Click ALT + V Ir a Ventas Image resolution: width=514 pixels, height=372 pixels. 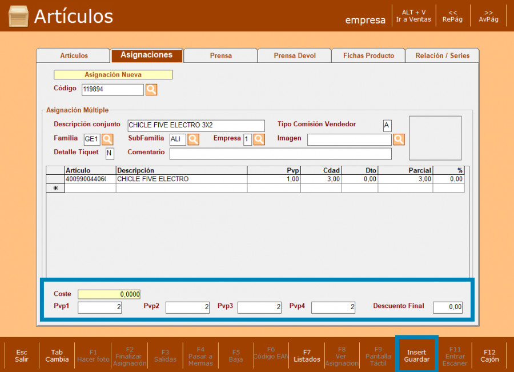pyautogui.click(x=414, y=15)
